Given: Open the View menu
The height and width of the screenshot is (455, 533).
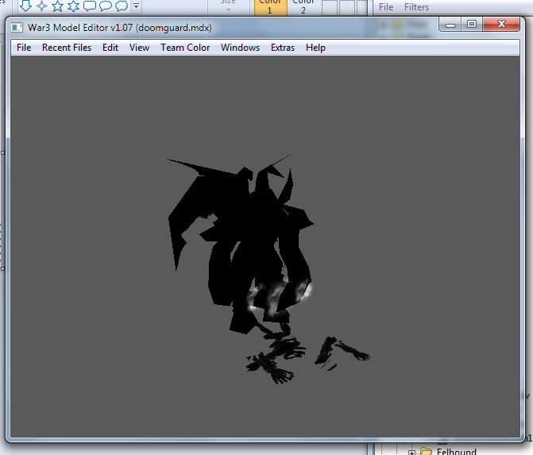Looking at the screenshot, I should pos(139,48).
